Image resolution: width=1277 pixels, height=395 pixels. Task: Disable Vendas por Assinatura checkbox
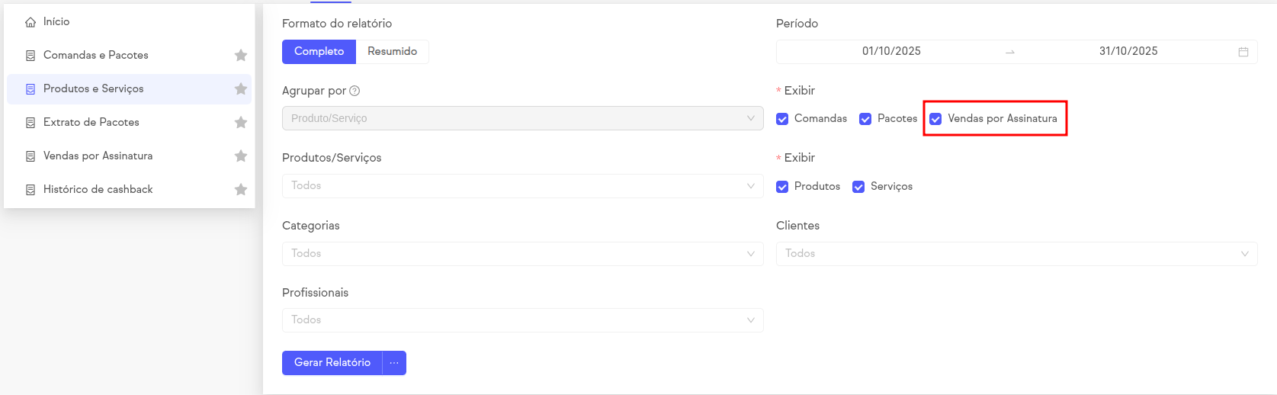tap(935, 119)
